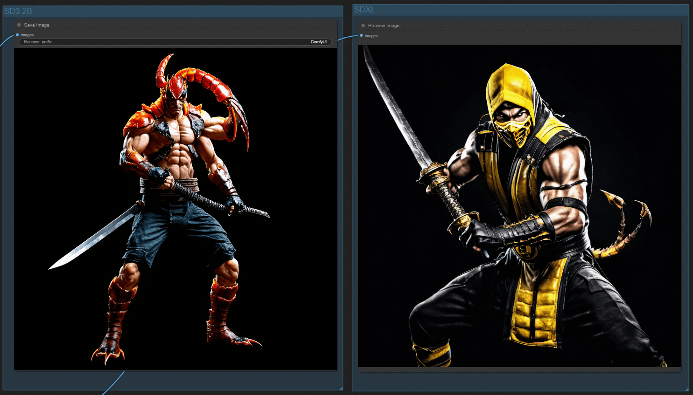Select the Preview Image node title
693x395 pixels.
coord(384,26)
